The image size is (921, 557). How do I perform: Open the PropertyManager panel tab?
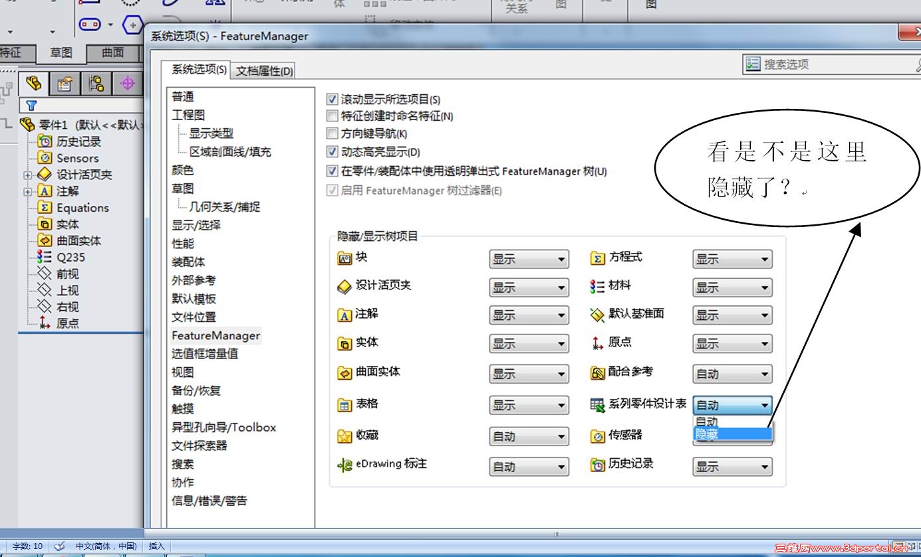(65, 84)
